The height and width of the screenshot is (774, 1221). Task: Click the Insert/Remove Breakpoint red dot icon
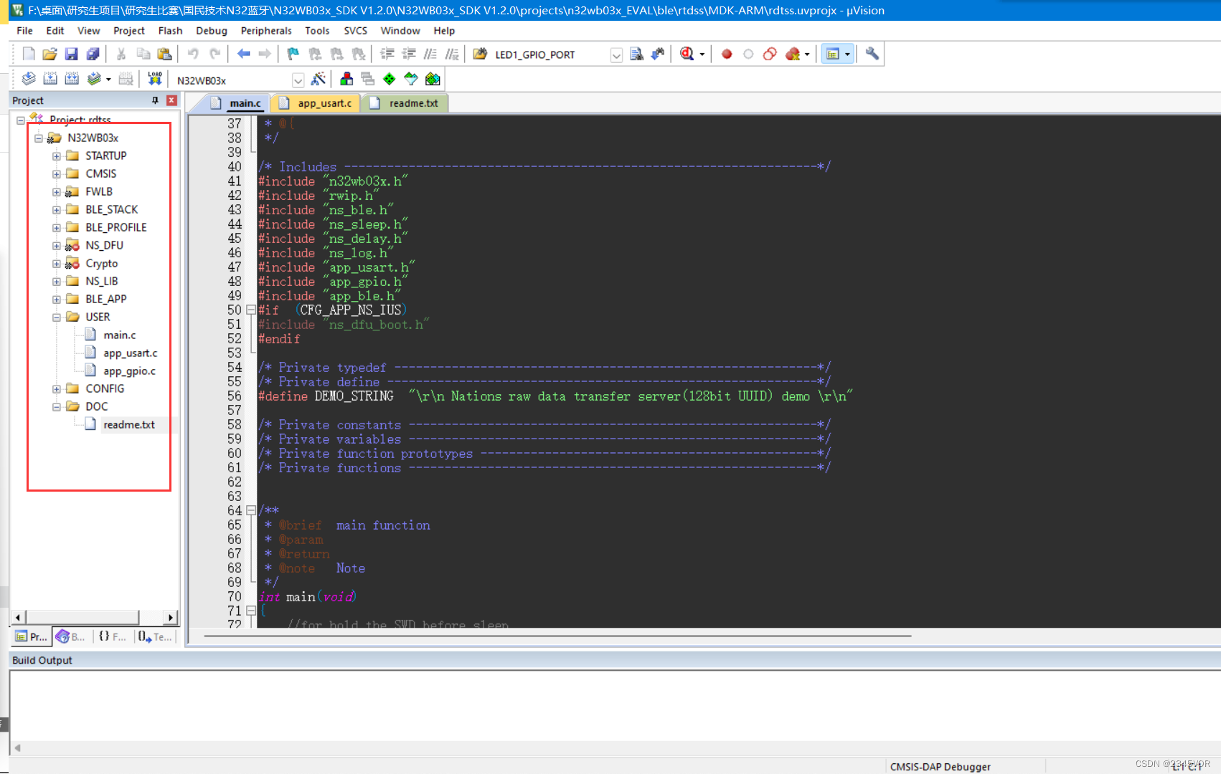coord(727,54)
